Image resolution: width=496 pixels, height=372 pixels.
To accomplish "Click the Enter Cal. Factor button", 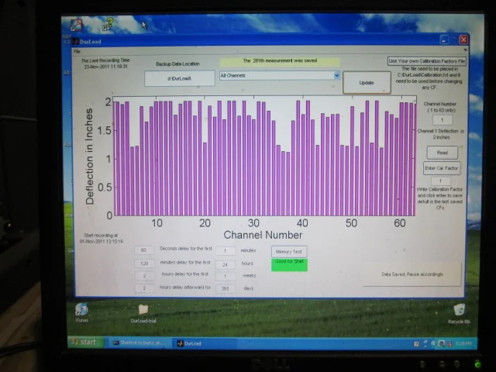I will coord(442,168).
